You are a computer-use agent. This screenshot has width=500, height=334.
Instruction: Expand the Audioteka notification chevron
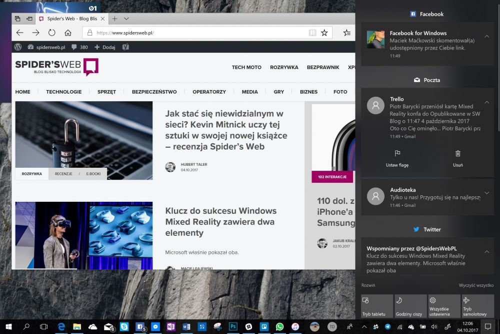coord(487,193)
